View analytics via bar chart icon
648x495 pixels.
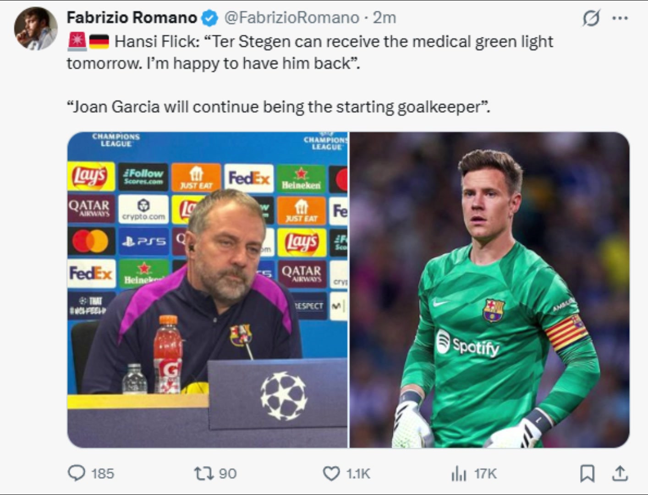tap(459, 473)
